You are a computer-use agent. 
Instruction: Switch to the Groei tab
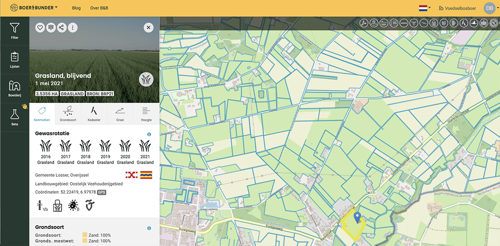click(x=120, y=113)
